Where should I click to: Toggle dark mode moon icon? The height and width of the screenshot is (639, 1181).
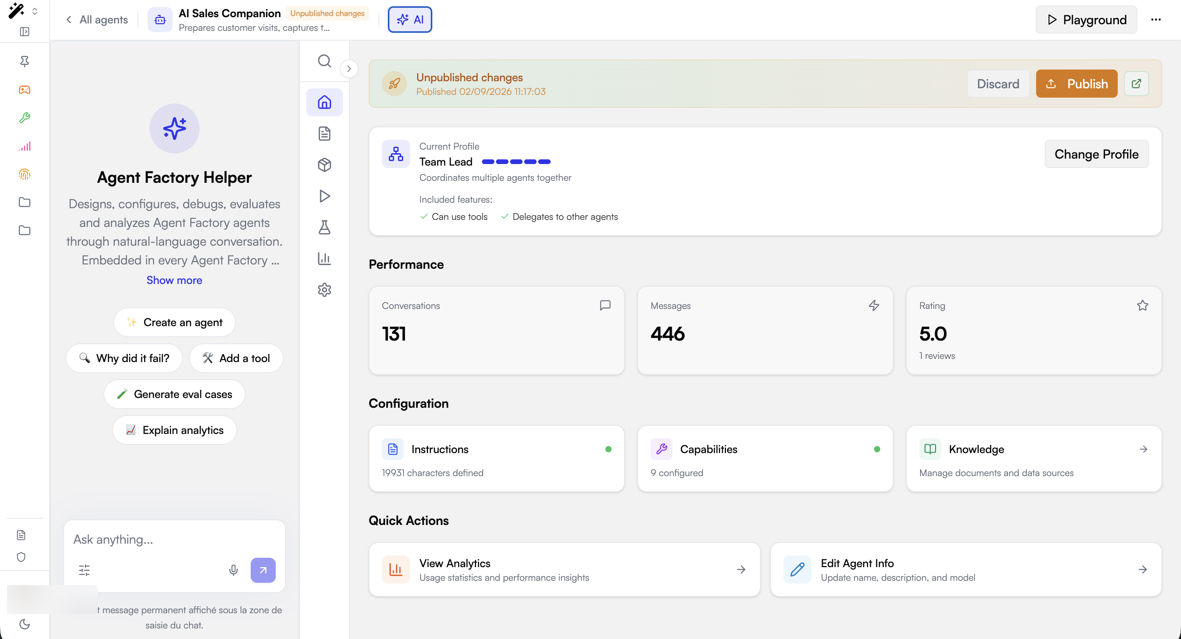coord(24,624)
